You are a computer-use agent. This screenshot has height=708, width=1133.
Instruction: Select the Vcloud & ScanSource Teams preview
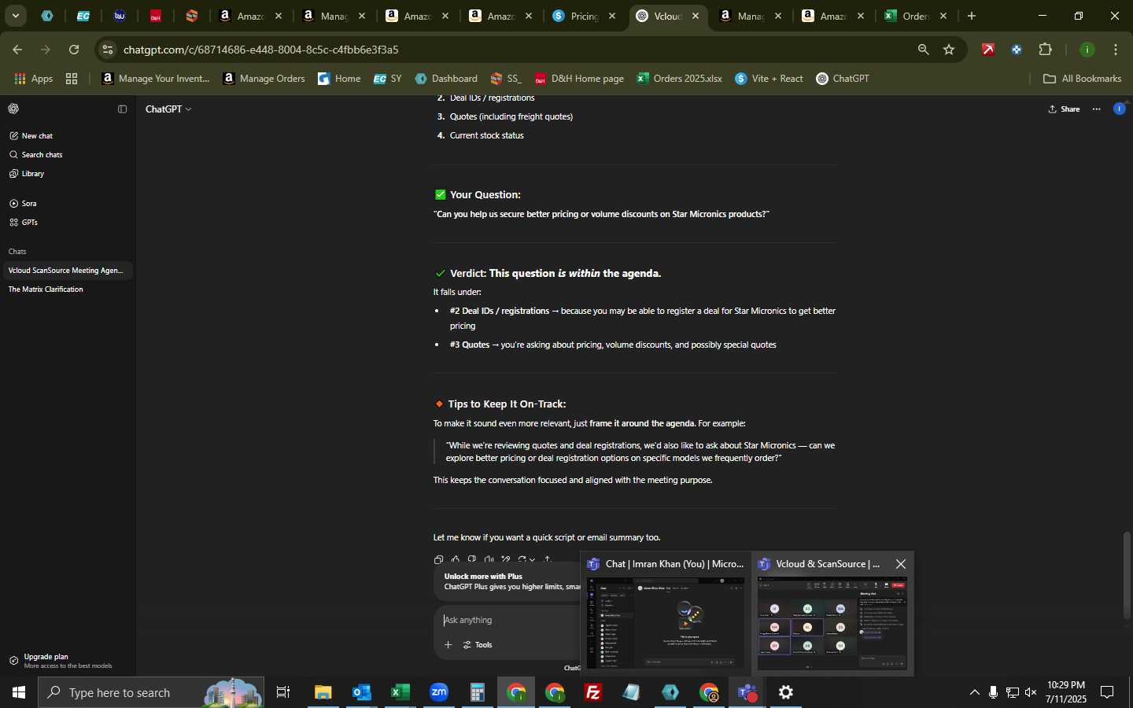pyautogui.click(x=832, y=613)
